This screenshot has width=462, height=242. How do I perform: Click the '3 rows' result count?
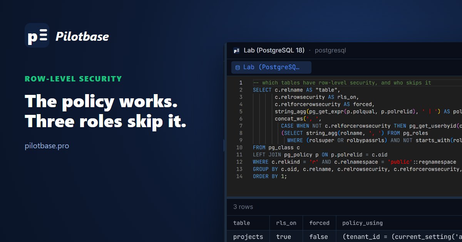click(243, 207)
